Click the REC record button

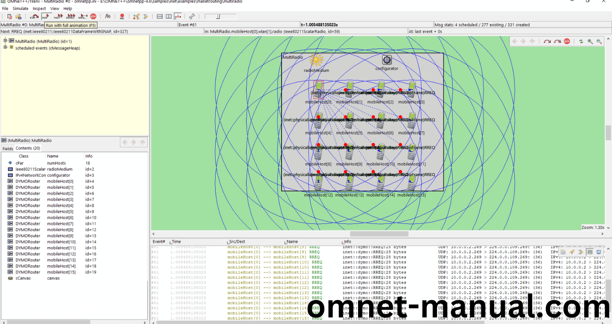pos(122,16)
